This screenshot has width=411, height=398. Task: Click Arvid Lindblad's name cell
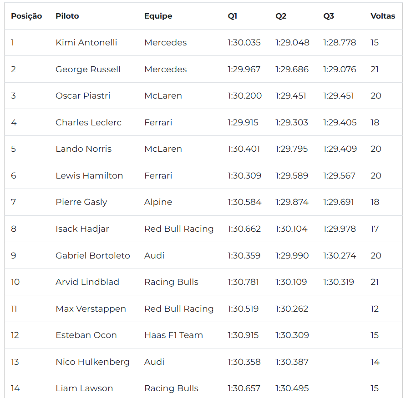click(x=87, y=282)
